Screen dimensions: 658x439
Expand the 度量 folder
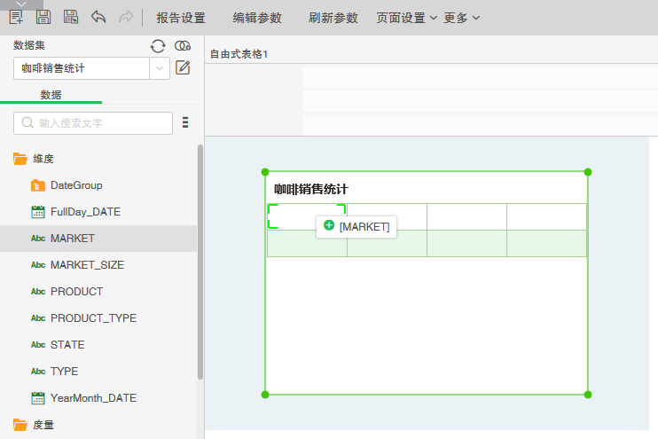click(x=20, y=425)
